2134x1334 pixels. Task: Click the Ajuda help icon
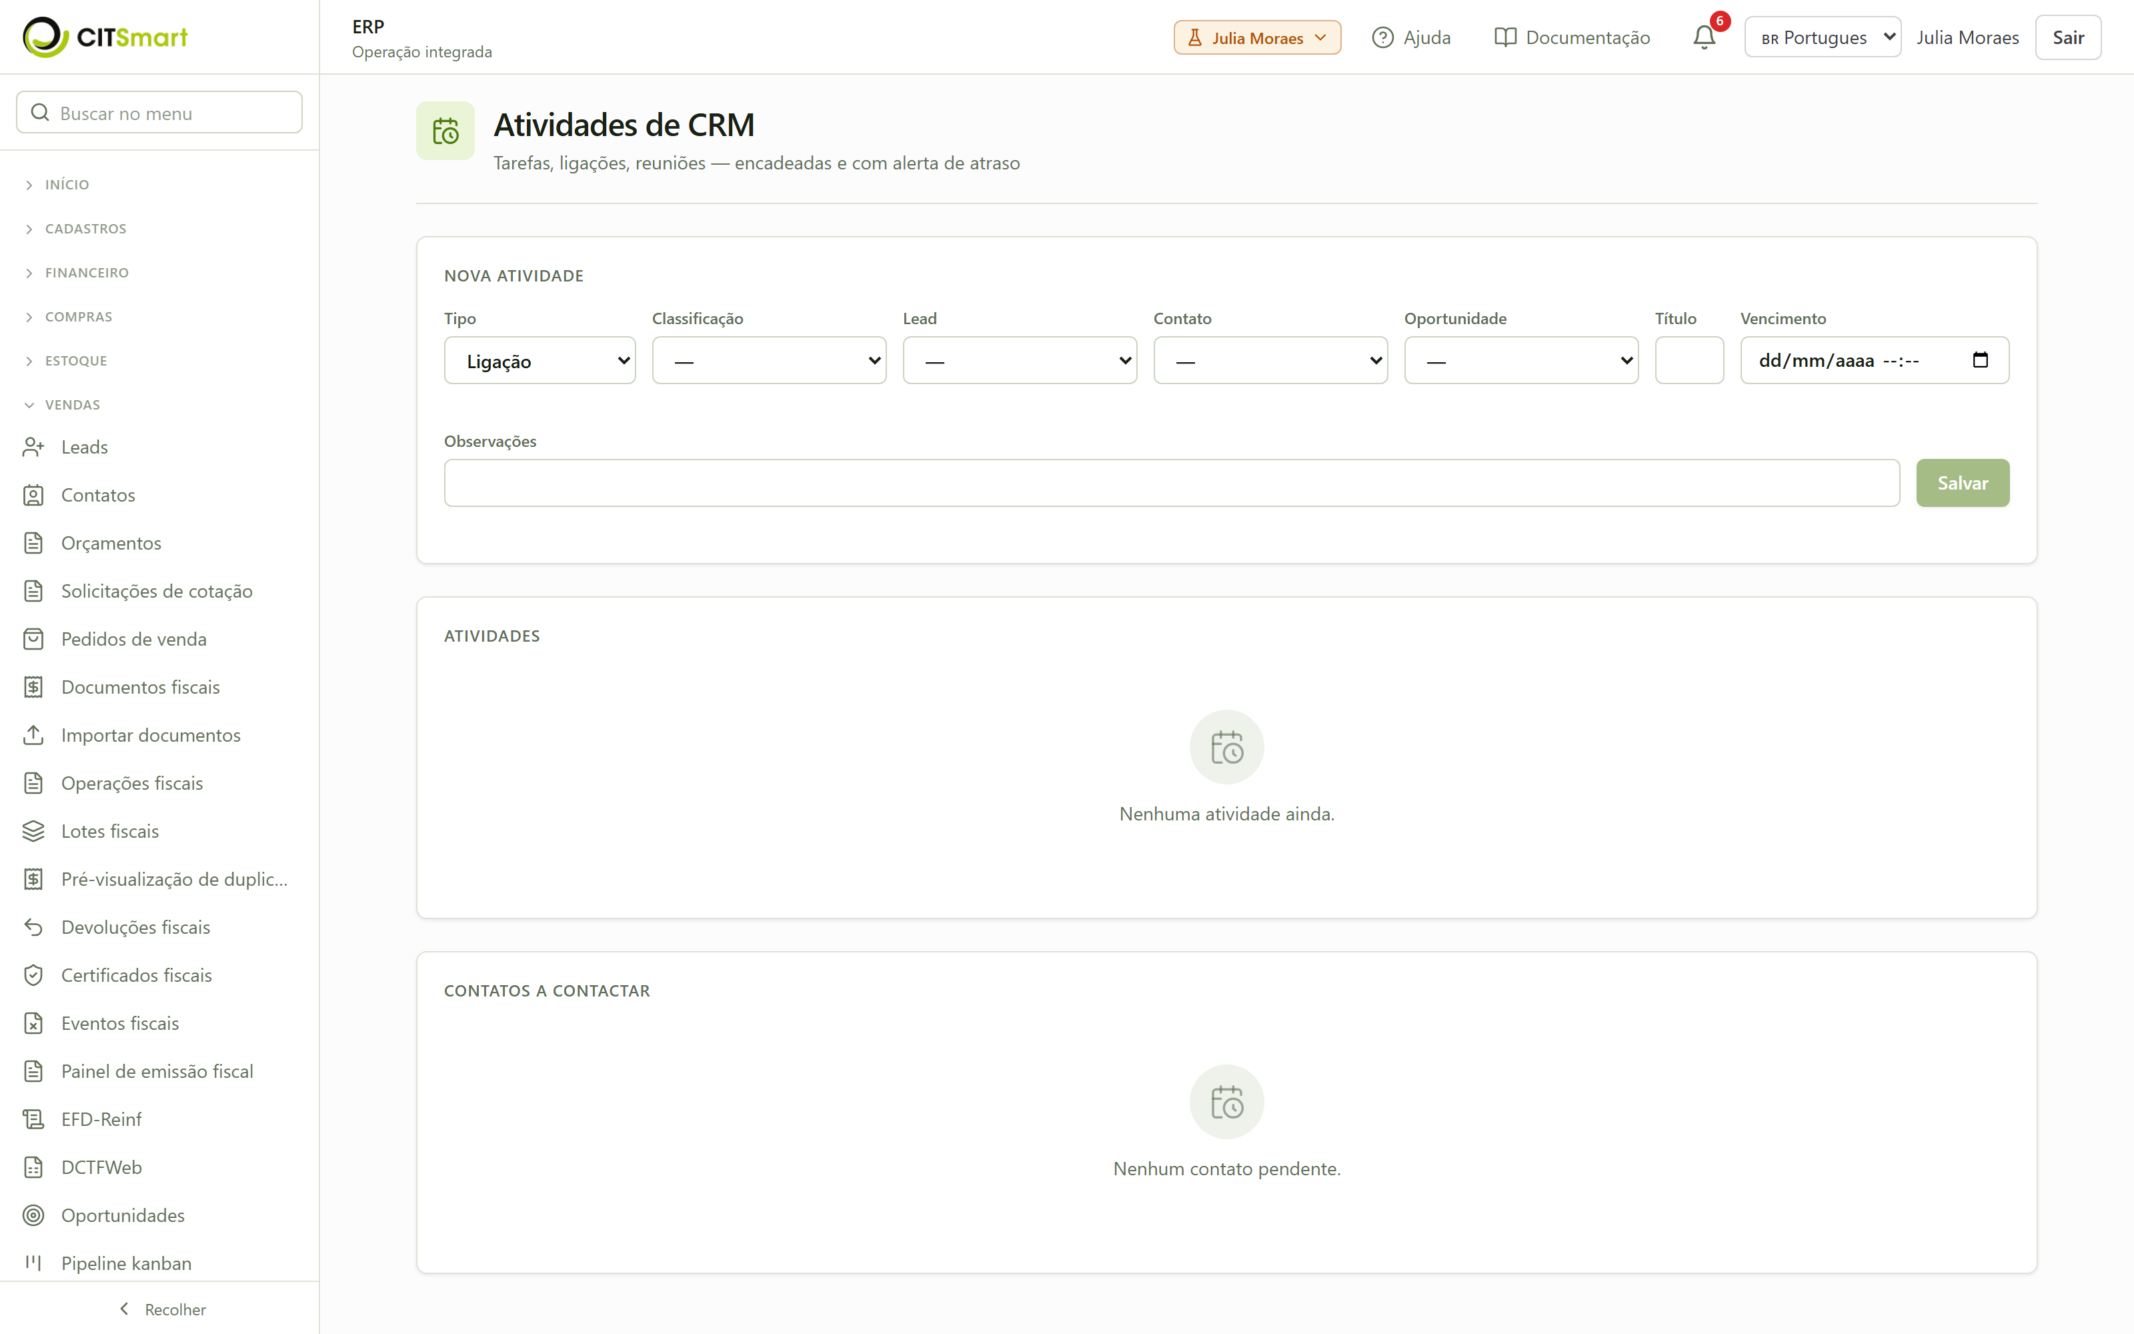tap(1382, 38)
